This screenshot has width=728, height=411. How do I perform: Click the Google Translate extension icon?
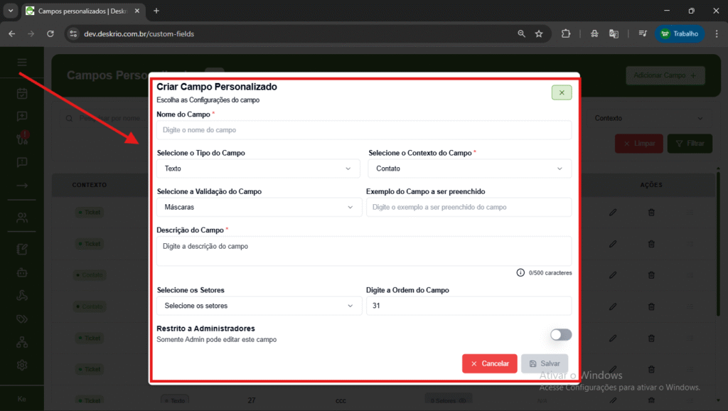pyautogui.click(x=614, y=33)
